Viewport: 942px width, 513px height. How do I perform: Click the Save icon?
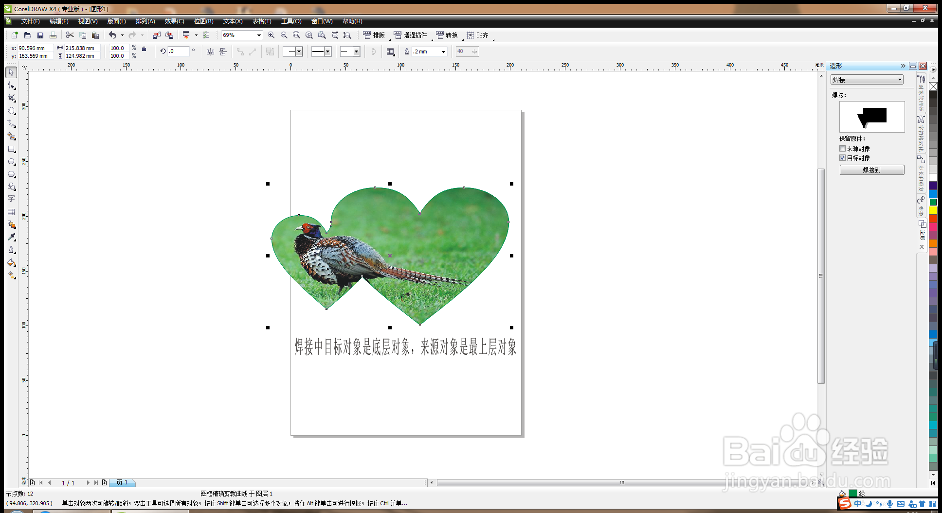pyautogui.click(x=40, y=35)
